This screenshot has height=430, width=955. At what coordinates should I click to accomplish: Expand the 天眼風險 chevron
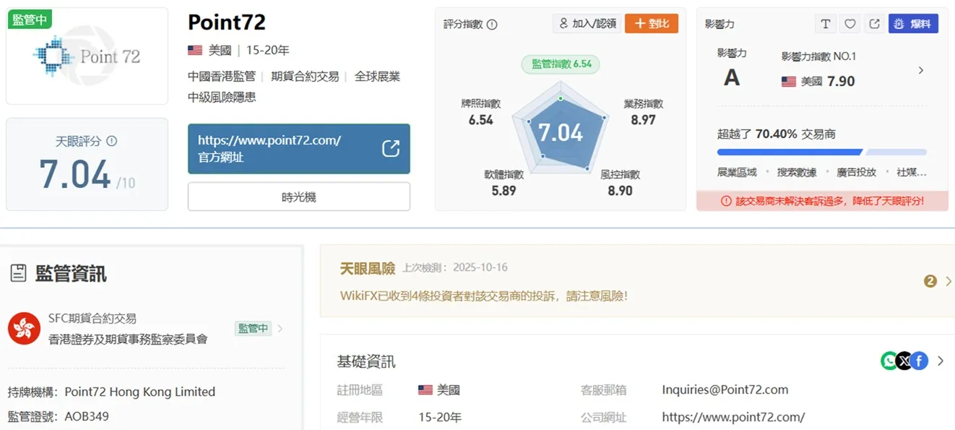(x=948, y=281)
